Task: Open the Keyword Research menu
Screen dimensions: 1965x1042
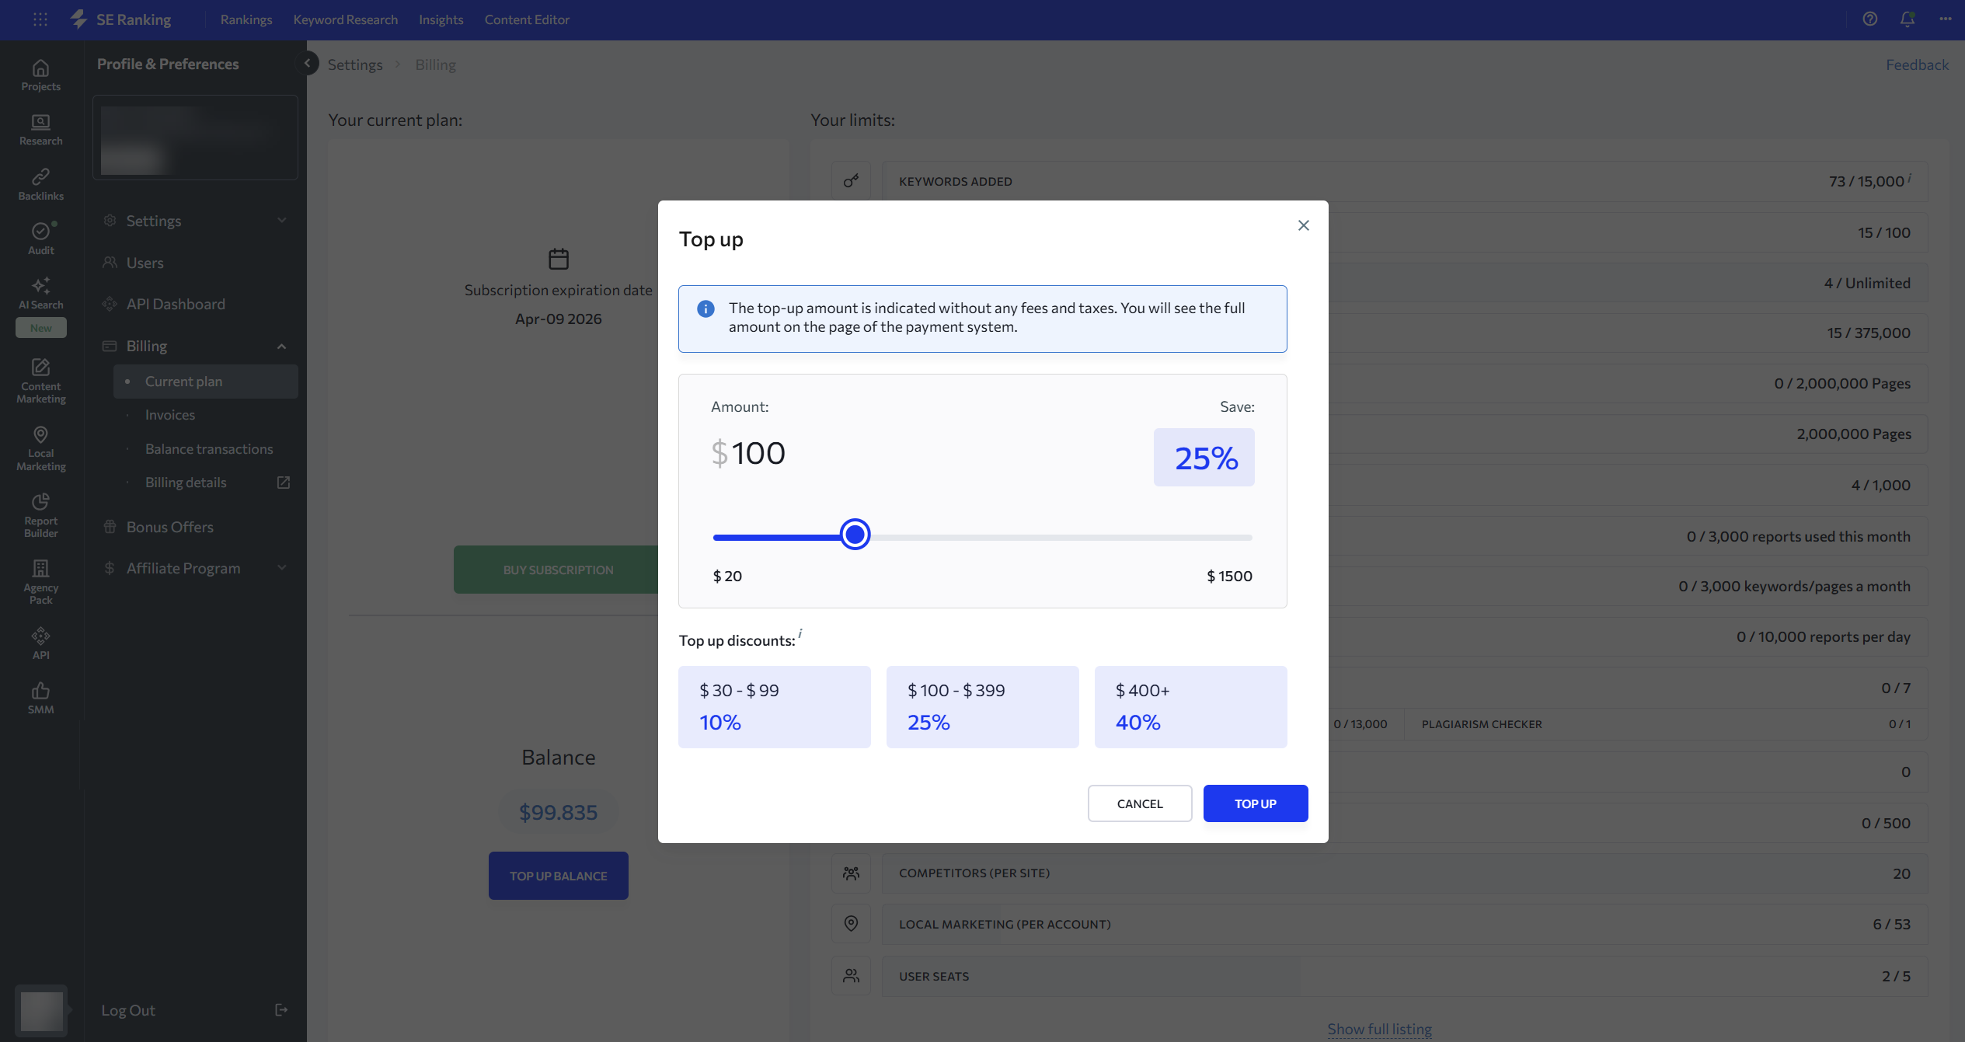Action: 345,19
